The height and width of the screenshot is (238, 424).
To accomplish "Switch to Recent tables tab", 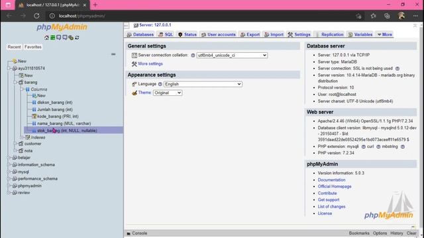I will pyautogui.click(x=14, y=47).
